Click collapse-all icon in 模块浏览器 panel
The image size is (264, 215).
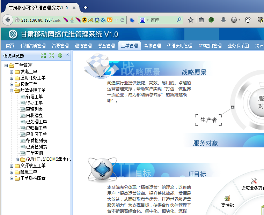tap(52, 55)
